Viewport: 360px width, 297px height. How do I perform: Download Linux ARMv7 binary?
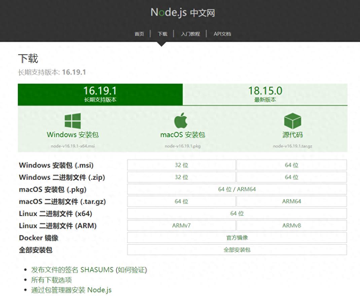181,225
